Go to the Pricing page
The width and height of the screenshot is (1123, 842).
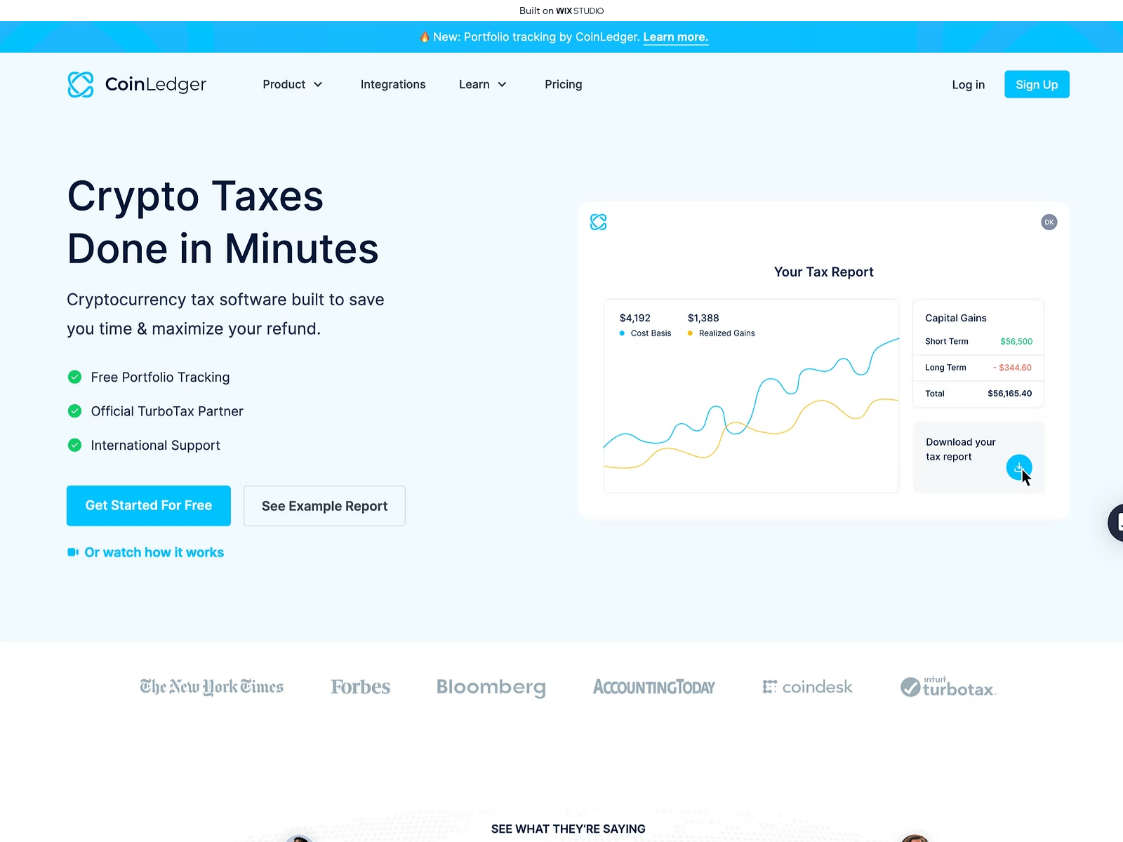coord(564,84)
